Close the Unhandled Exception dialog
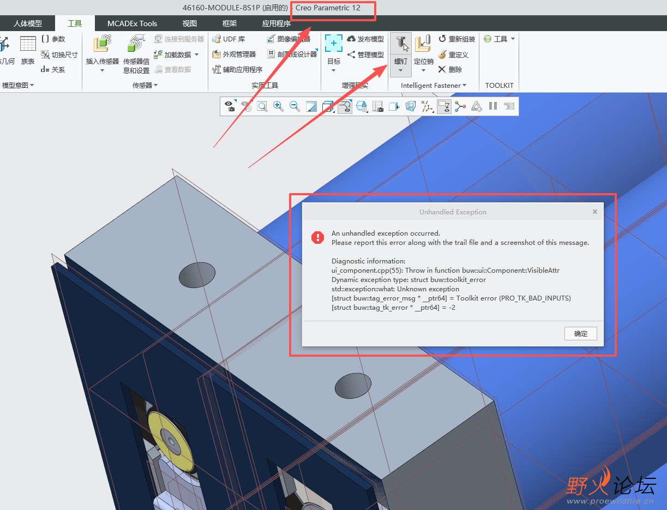The image size is (667, 510). 595,212
